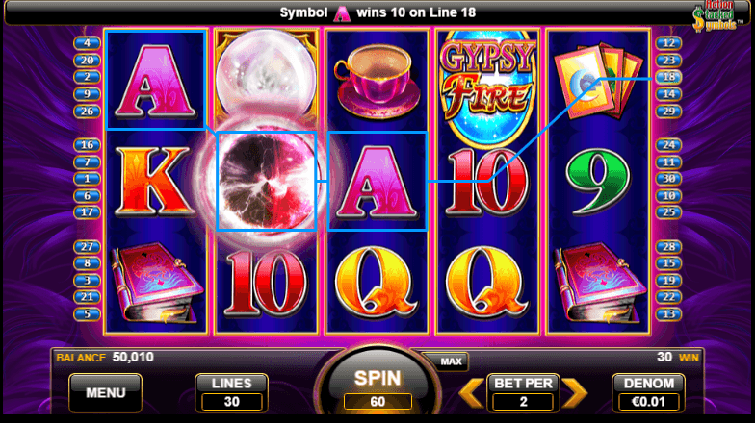Viewport: 755px width, 423px height.
Task: Click the pink teacup symbol
Action: [377, 83]
